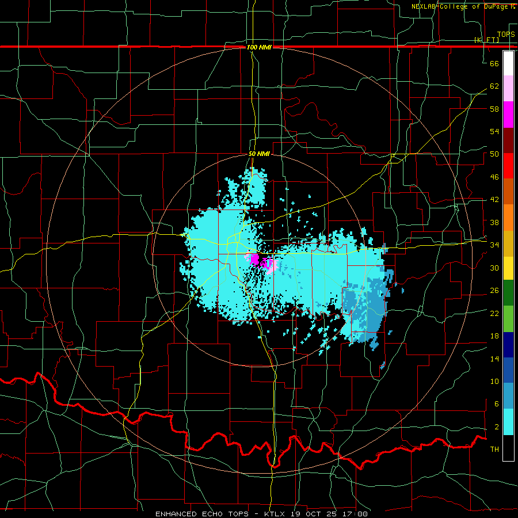Click the legend value 10
518x518 pixels.
pyautogui.click(x=494, y=381)
